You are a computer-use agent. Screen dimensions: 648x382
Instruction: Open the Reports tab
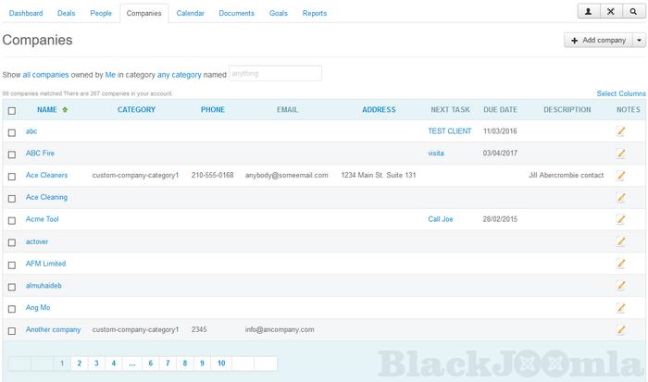click(x=314, y=14)
